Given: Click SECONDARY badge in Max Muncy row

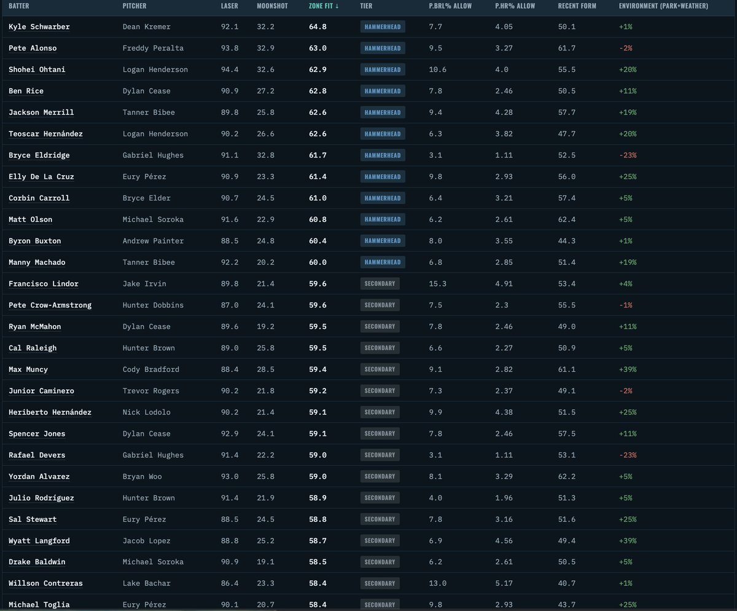Looking at the screenshot, I should point(380,369).
